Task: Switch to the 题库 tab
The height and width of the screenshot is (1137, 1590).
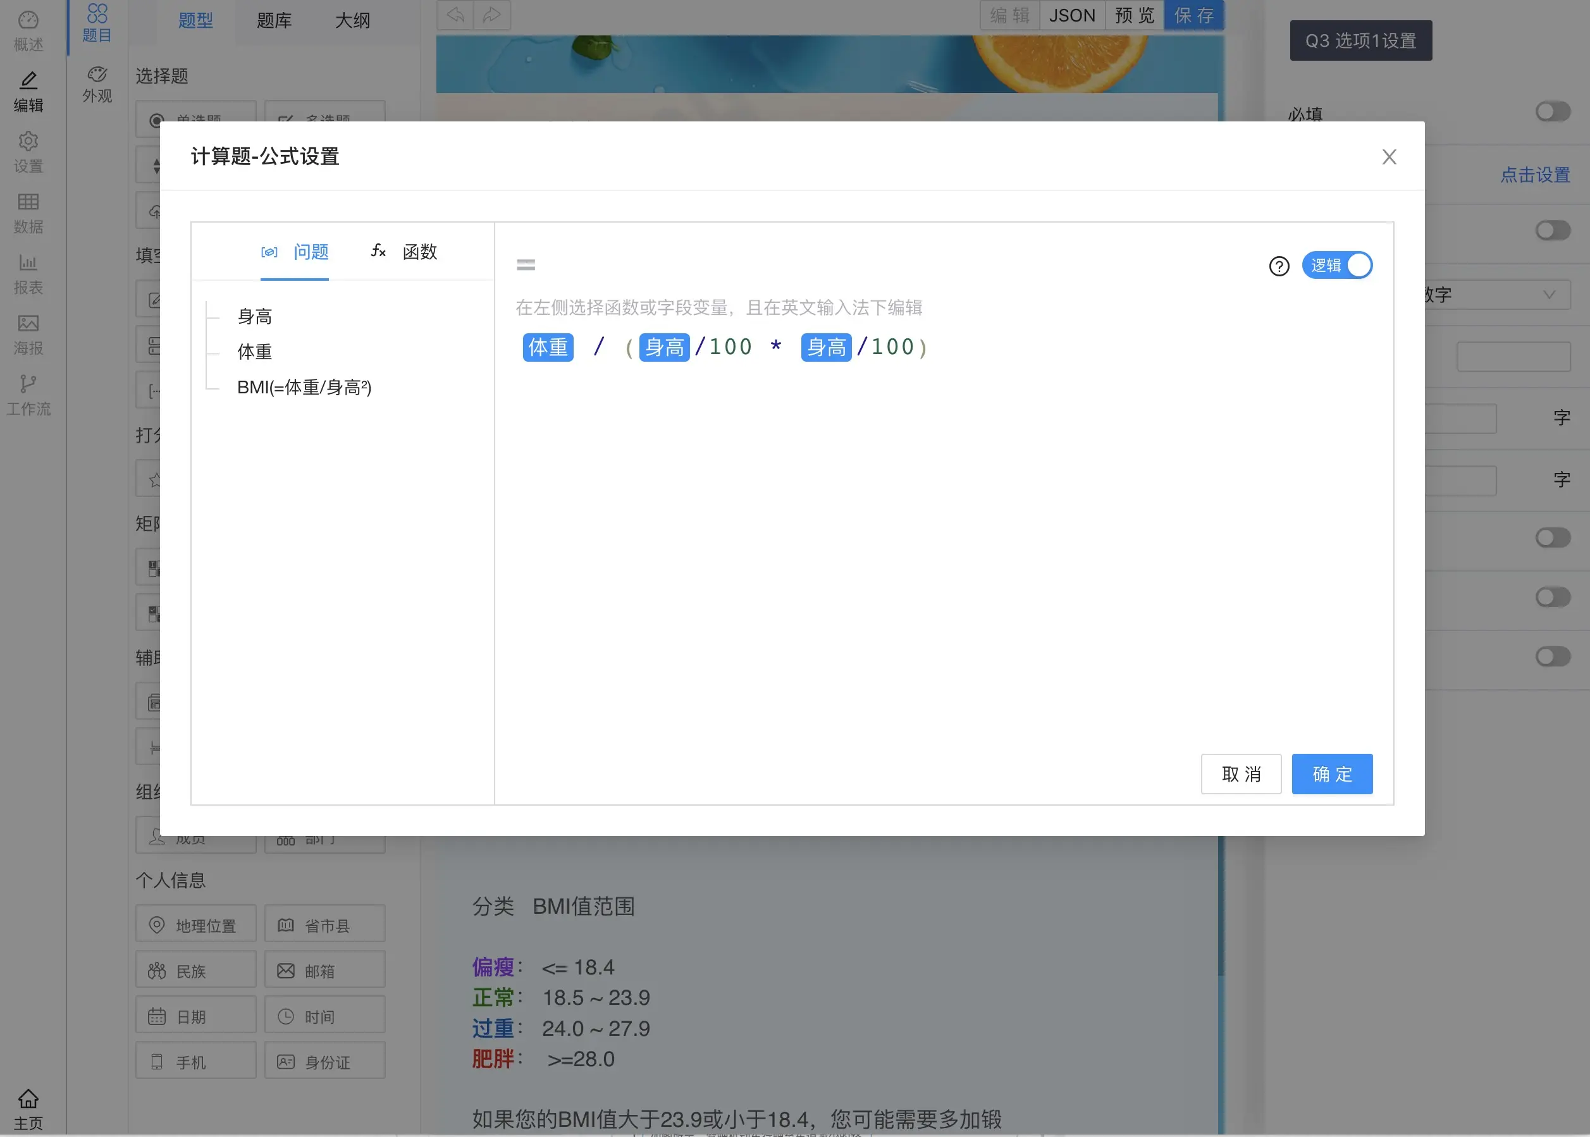Action: (x=274, y=20)
